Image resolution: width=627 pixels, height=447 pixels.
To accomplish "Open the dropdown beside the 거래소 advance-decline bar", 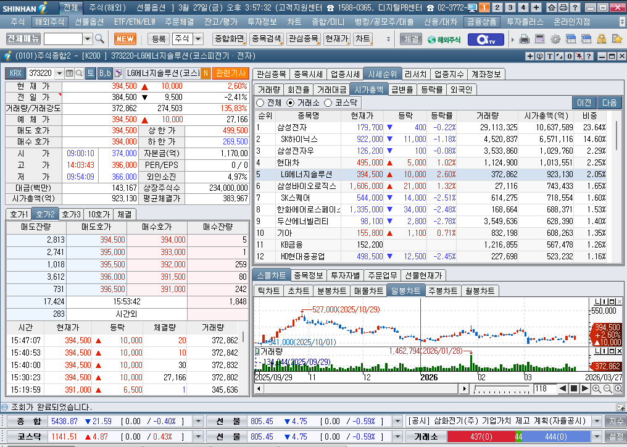I will point(597,437).
